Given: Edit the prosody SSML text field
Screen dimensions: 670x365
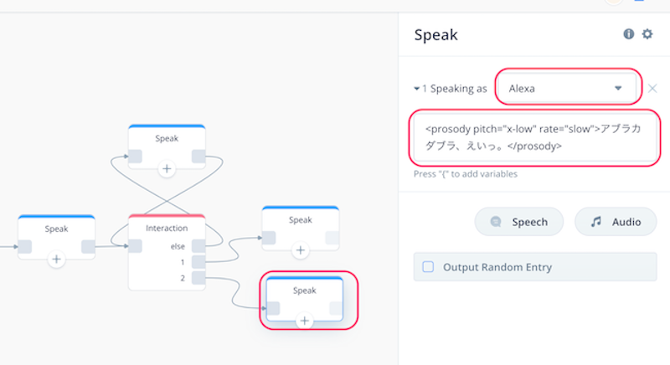Looking at the screenshot, I should coord(534,137).
